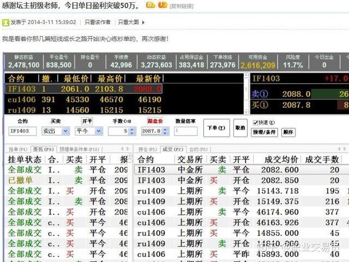Click the 挂单状态 column header
This screenshot has height=262, width=349.
[x=25, y=160]
